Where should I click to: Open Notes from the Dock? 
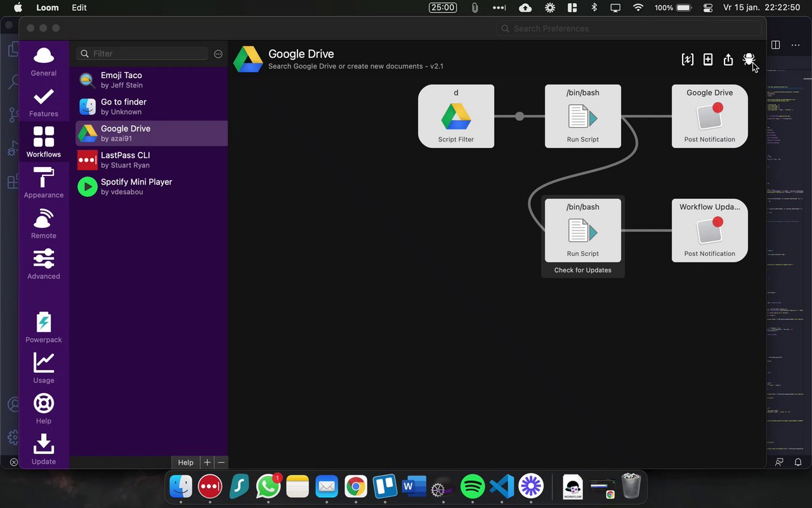298,487
